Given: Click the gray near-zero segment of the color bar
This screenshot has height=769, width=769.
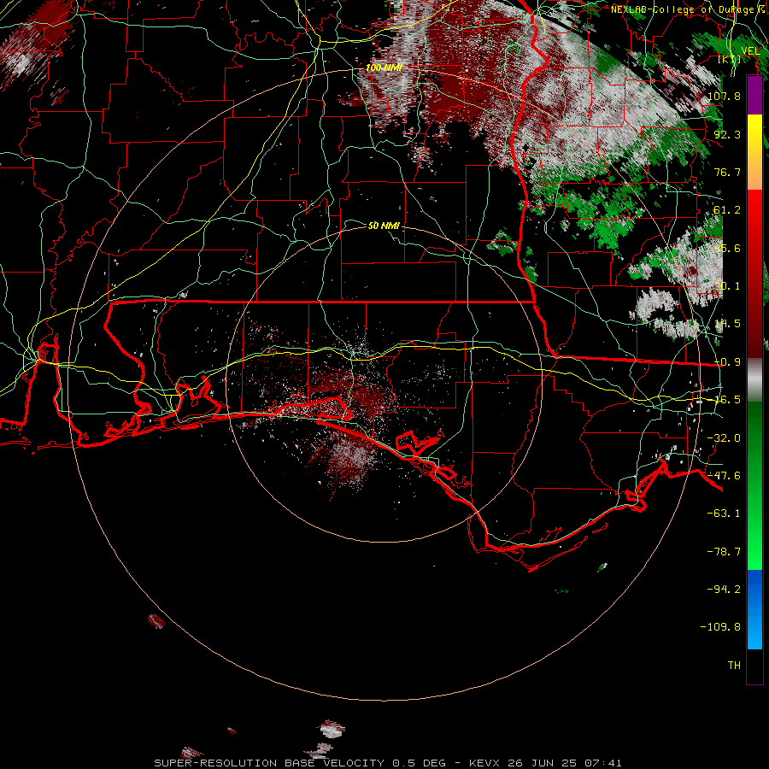Looking at the screenshot, I should click(754, 380).
